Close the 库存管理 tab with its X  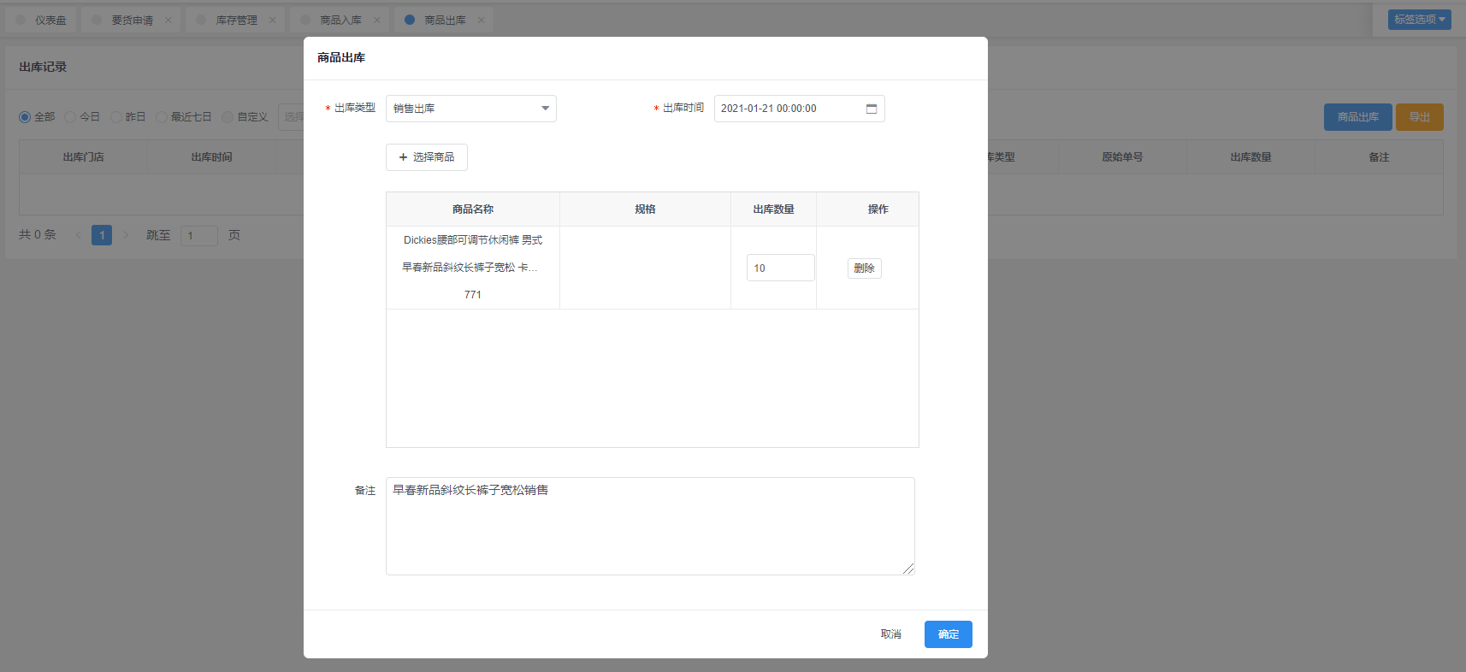click(x=272, y=21)
